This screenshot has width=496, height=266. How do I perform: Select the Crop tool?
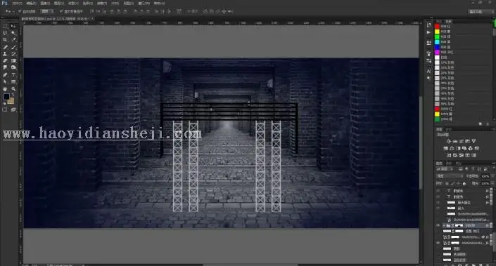pyautogui.click(x=5, y=40)
